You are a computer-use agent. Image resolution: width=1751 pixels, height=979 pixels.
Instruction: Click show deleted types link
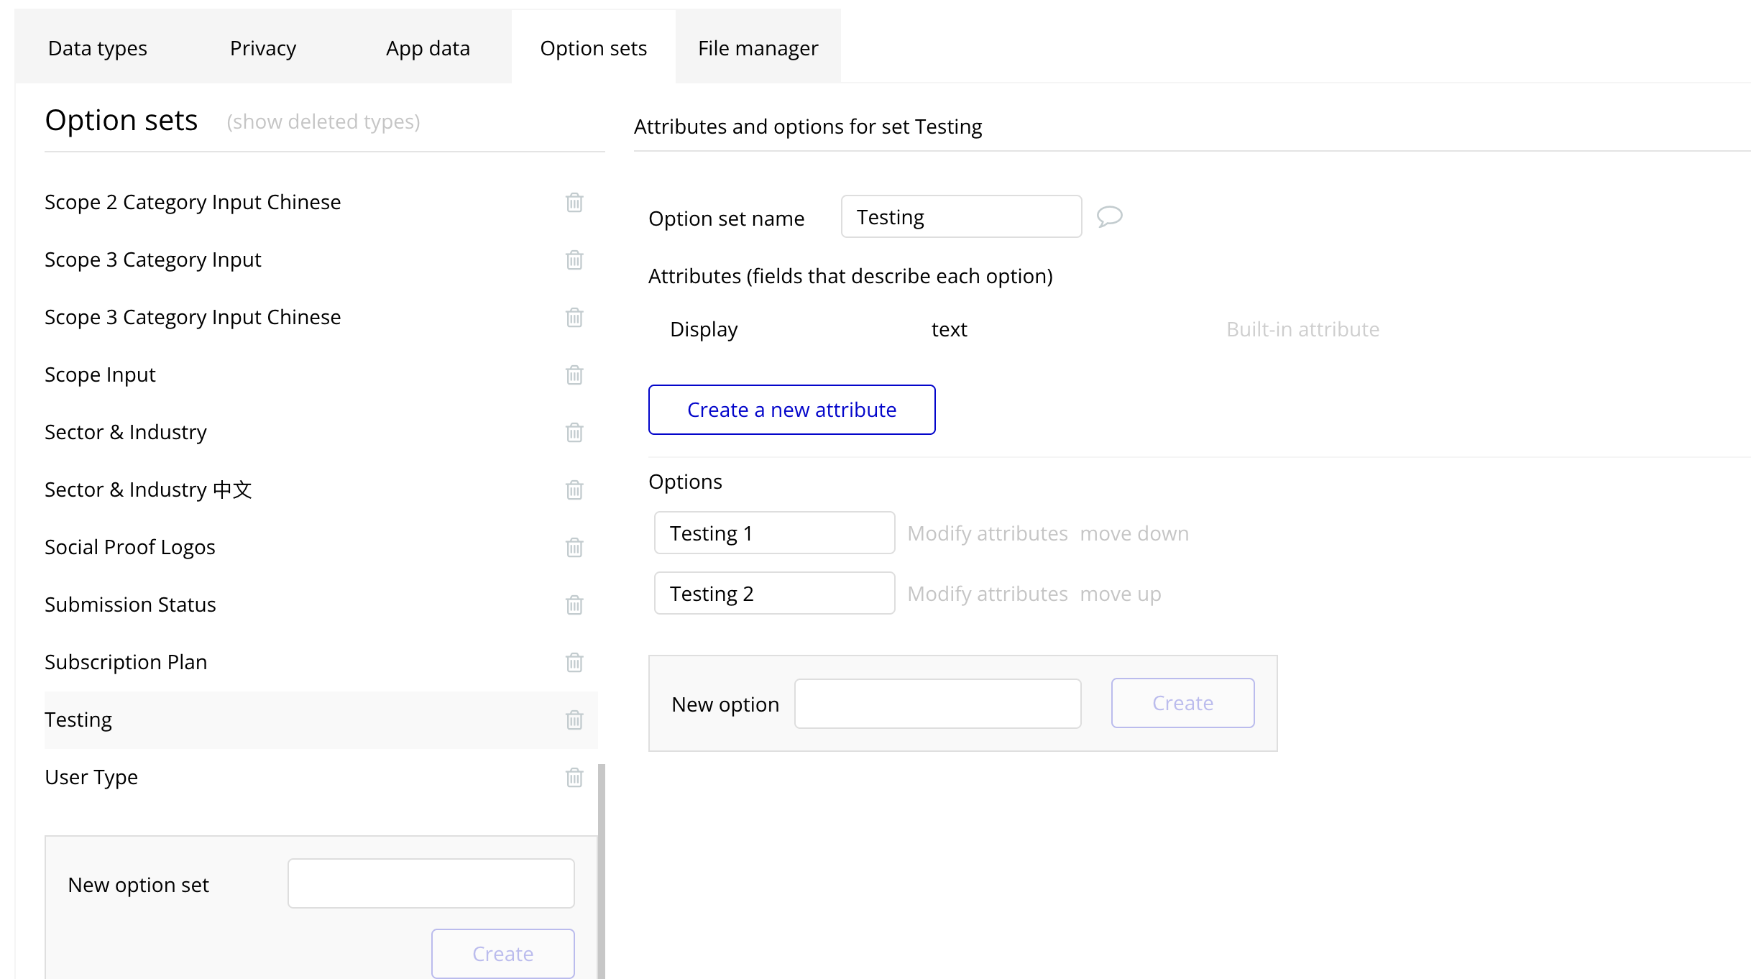click(x=323, y=122)
